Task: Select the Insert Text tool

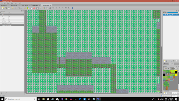Action: tap(69, 8)
